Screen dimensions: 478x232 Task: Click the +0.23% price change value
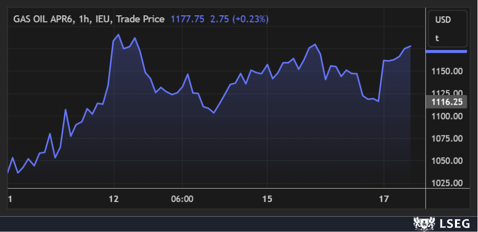[x=251, y=19]
